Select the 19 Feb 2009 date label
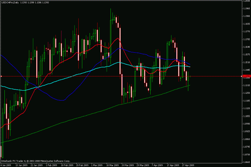 coord(82,165)
